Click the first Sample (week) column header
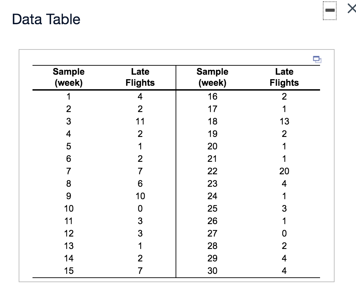356x305 pixels. tap(68, 77)
